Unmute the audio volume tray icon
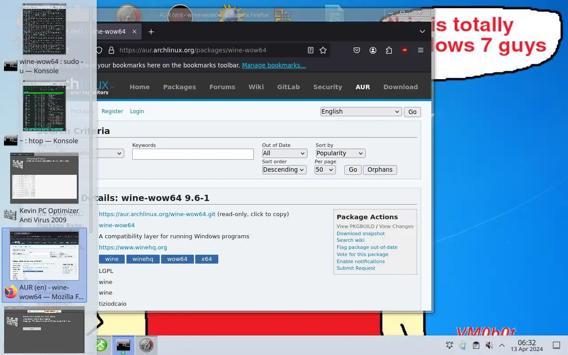This screenshot has width=568, height=355. pyautogui.click(x=489, y=345)
